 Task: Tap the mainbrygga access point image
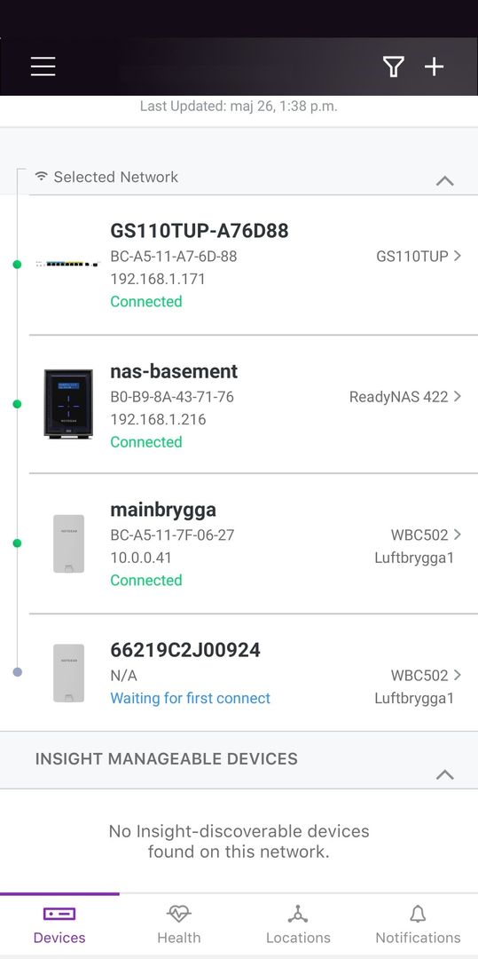[x=68, y=543]
